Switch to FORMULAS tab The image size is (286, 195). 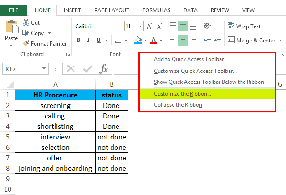(x=157, y=10)
